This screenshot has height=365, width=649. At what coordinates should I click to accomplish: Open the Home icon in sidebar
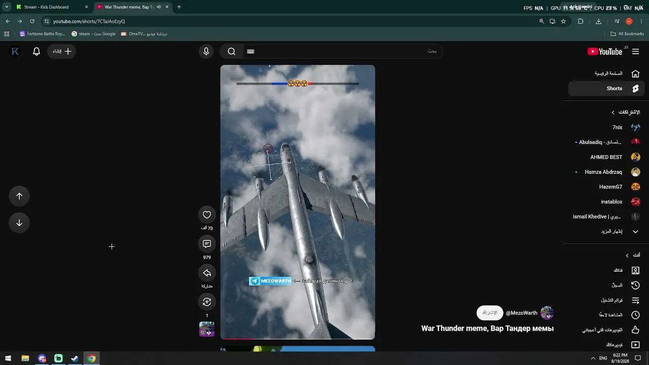tap(635, 74)
